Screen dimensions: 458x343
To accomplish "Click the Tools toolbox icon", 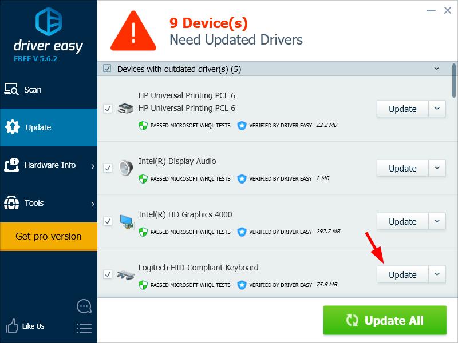I will pyautogui.click(x=11, y=202).
